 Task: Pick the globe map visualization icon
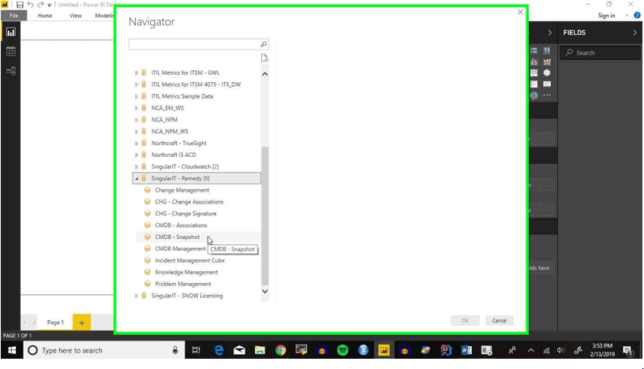click(547, 73)
